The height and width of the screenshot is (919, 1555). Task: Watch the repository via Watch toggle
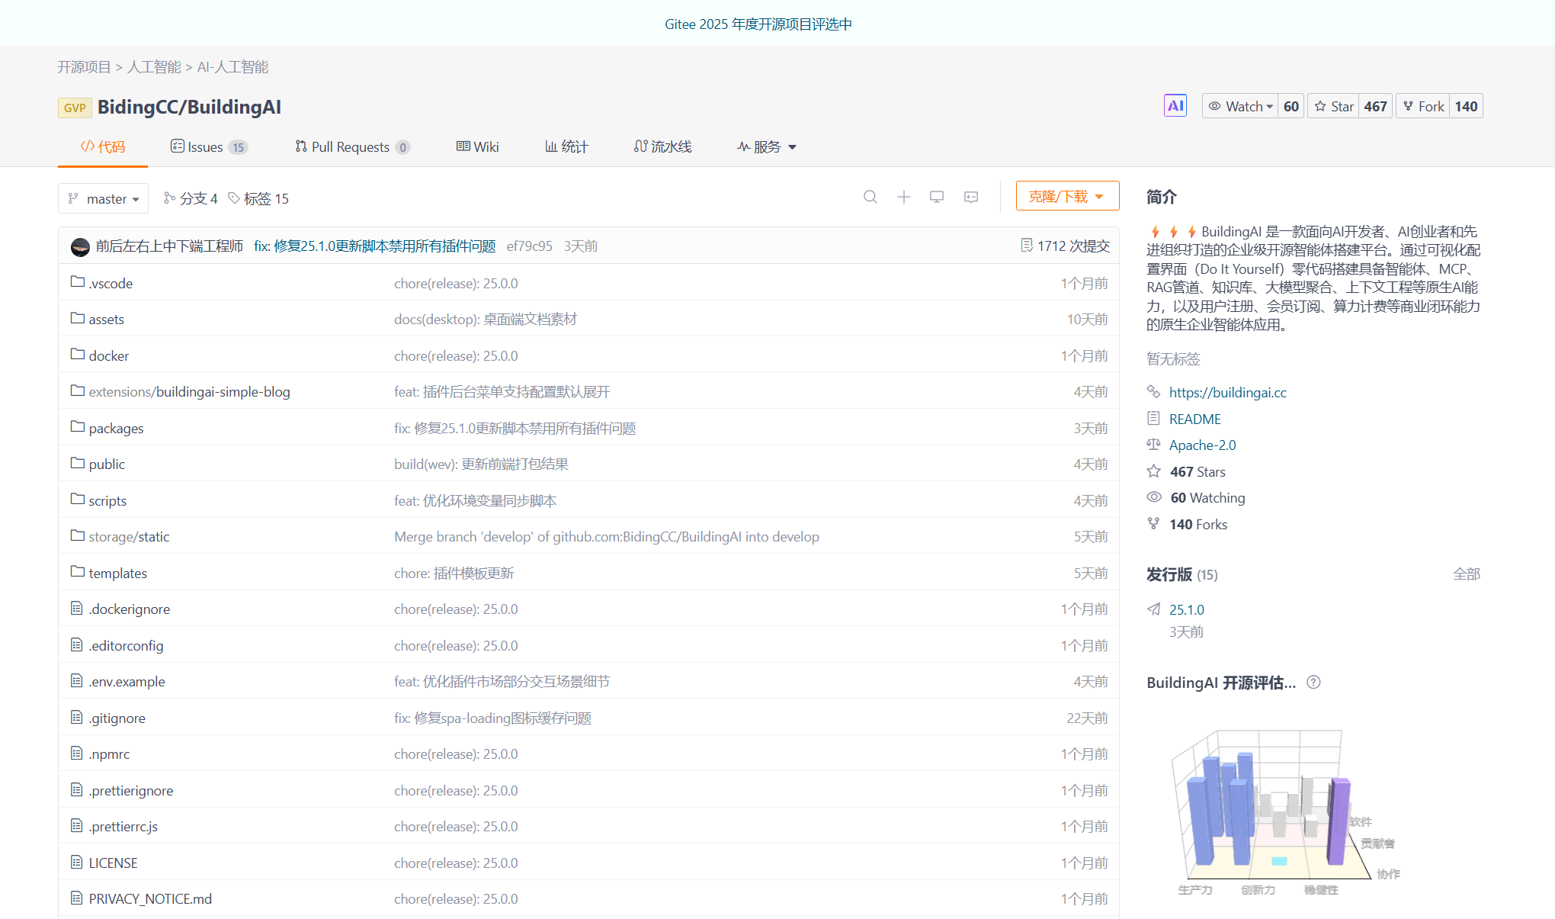pyautogui.click(x=1239, y=106)
